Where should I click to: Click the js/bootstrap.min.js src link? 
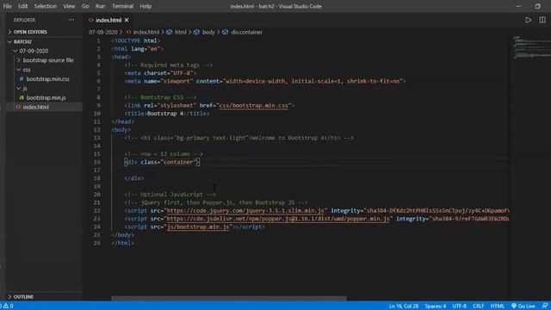coord(198,226)
